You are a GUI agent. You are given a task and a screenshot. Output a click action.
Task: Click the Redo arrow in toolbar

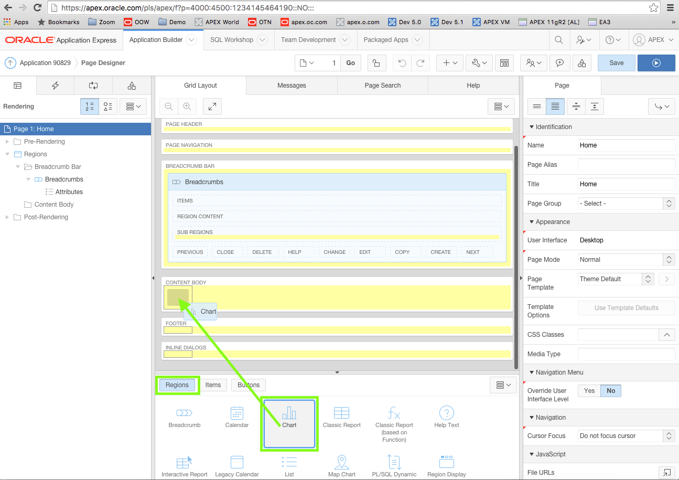(x=421, y=63)
